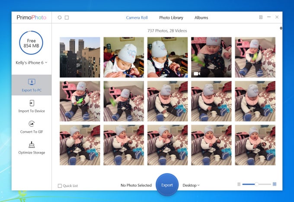The width and height of the screenshot is (294, 202).
Task: Switch to the Camera Roll tab
Action: (137, 18)
